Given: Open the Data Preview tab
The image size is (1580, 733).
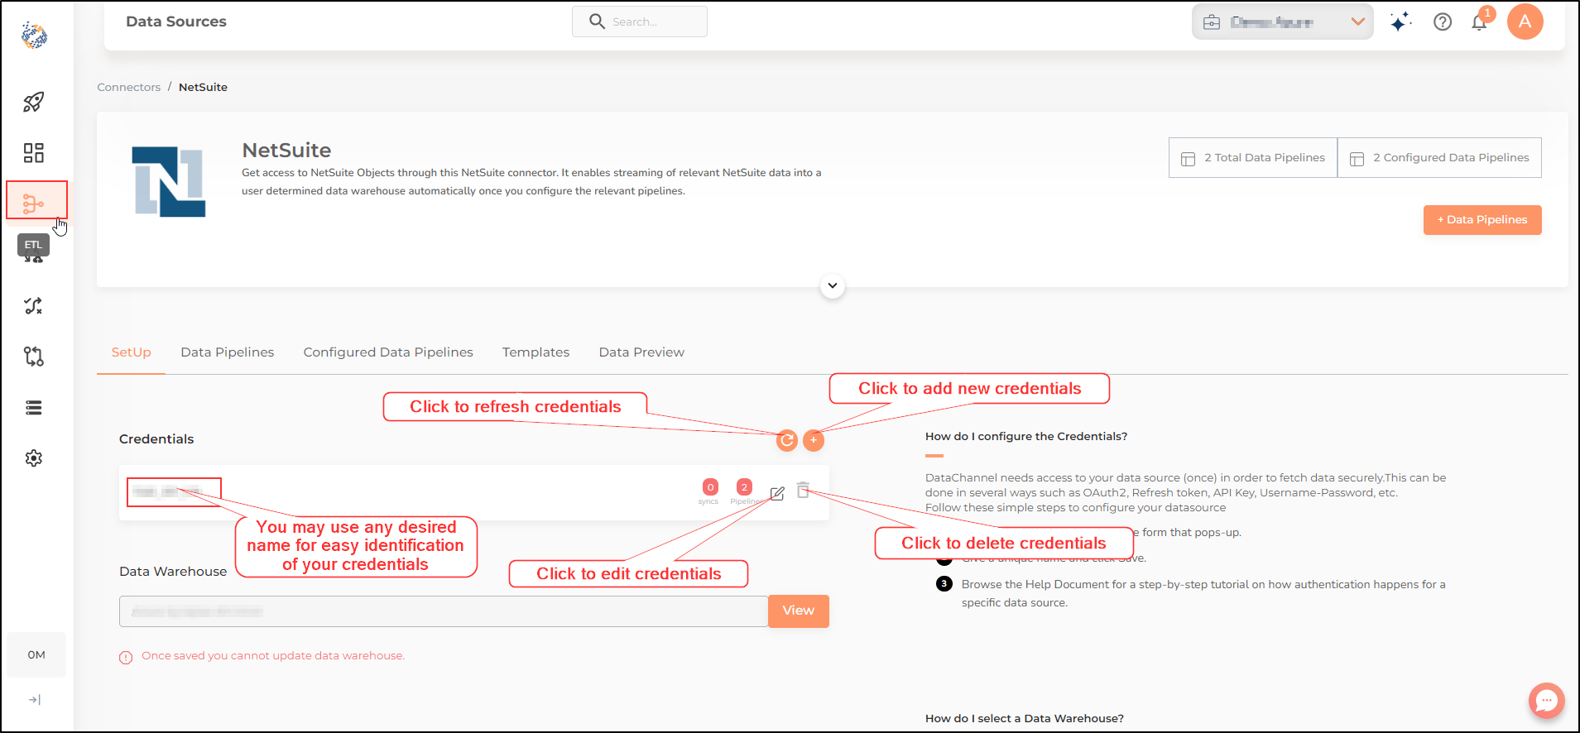Looking at the screenshot, I should pos(641,352).
